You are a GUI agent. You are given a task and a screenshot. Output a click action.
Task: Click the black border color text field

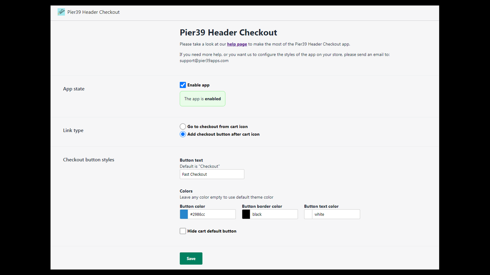point(274,214)
